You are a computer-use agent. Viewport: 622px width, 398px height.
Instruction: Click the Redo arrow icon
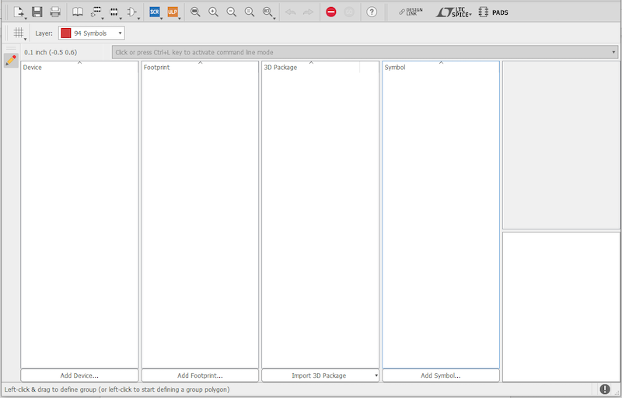pyautogui.click(x=308, y=12)
